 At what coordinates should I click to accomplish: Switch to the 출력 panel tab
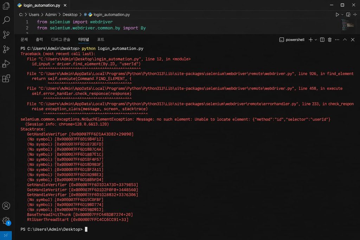[x=39, y=39]
